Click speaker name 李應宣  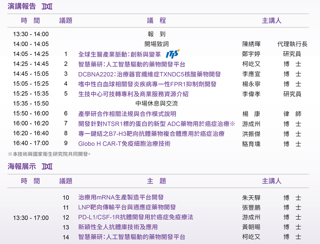(x=251, y=74)
